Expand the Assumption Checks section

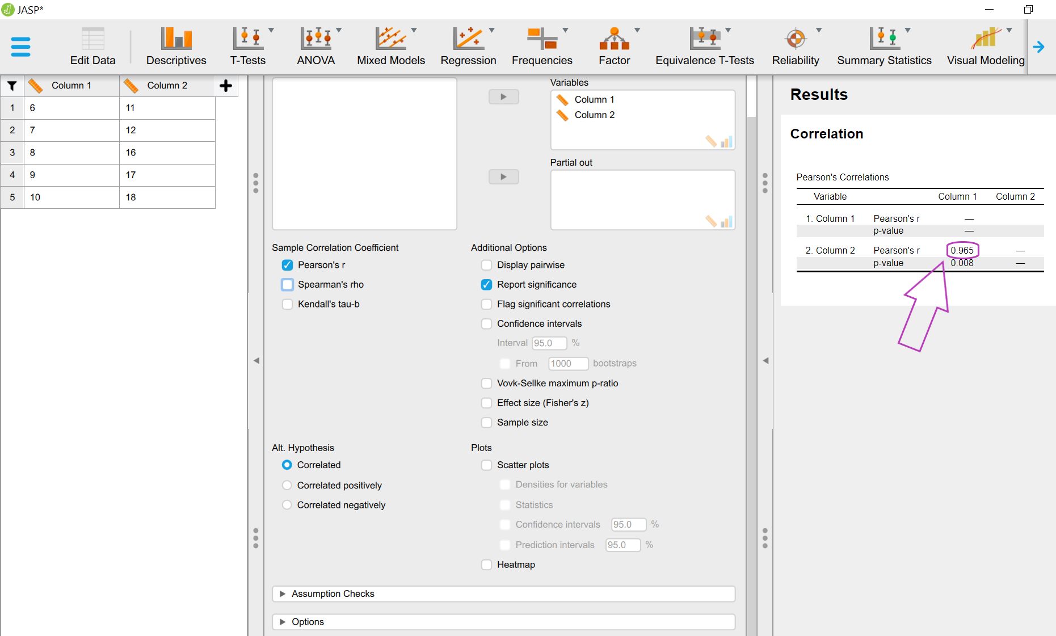tap(504, 594)
